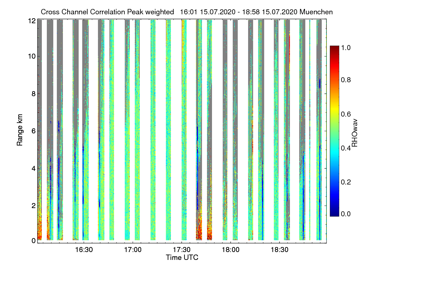The height and width of the screenshot is (286, 429).
Task: Click the colorbar value 0.6
Action: pyautogui.click(x=346, y=114)
